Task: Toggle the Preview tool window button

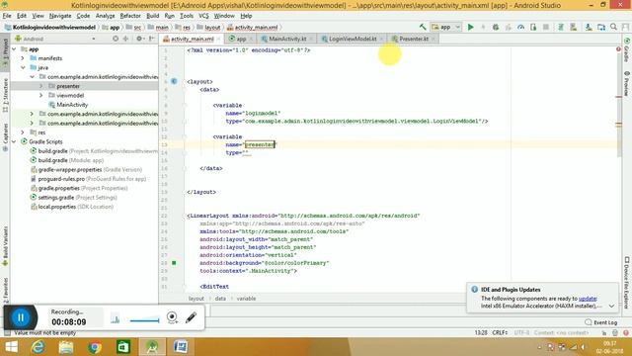Action: (627, 83)
